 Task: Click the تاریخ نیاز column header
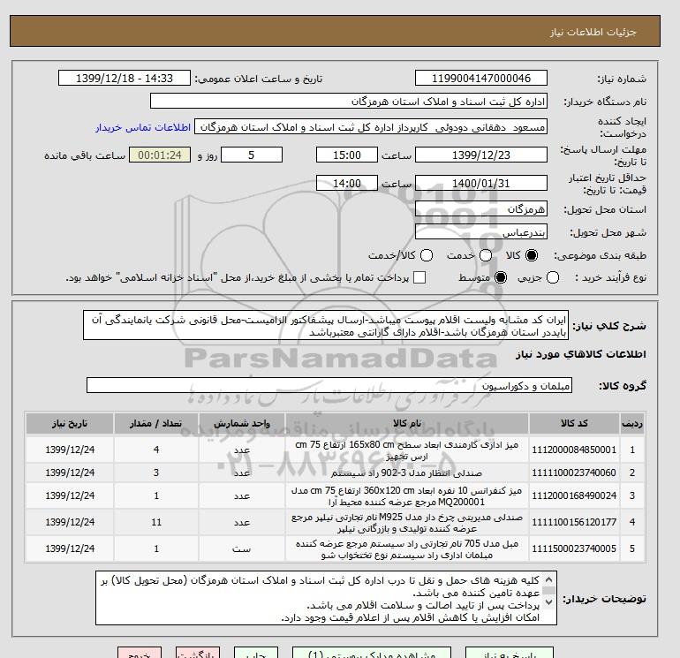coord(70,423)
